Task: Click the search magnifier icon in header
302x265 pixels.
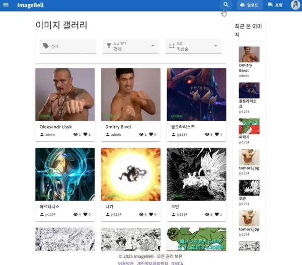Action: pos(226,5)
